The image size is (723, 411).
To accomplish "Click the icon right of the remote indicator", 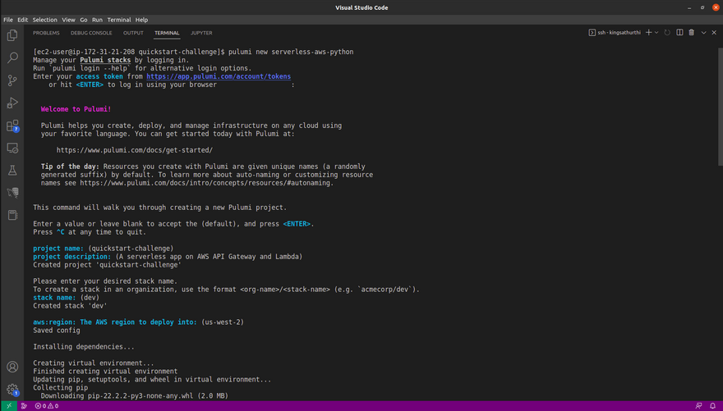I will (x=24, y=406).
